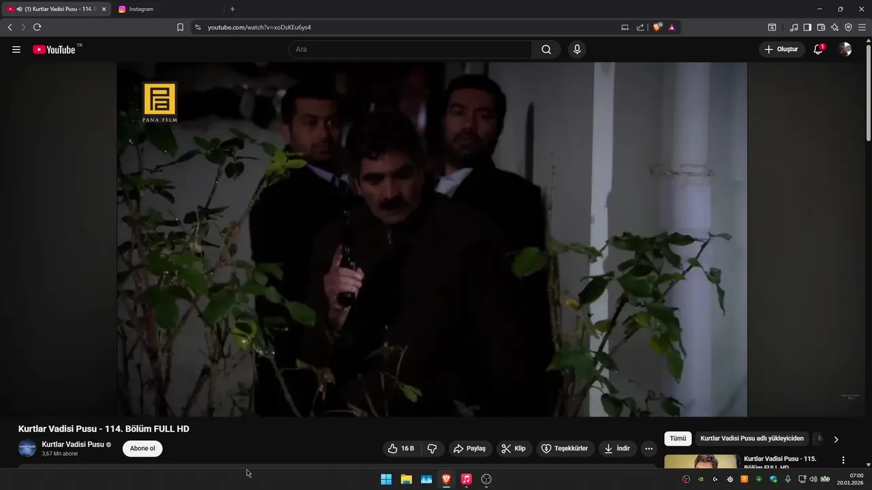This screenshot has width=872, height=490.
Task: Open the Brave playlist music icon
Action: pos(794,27)
